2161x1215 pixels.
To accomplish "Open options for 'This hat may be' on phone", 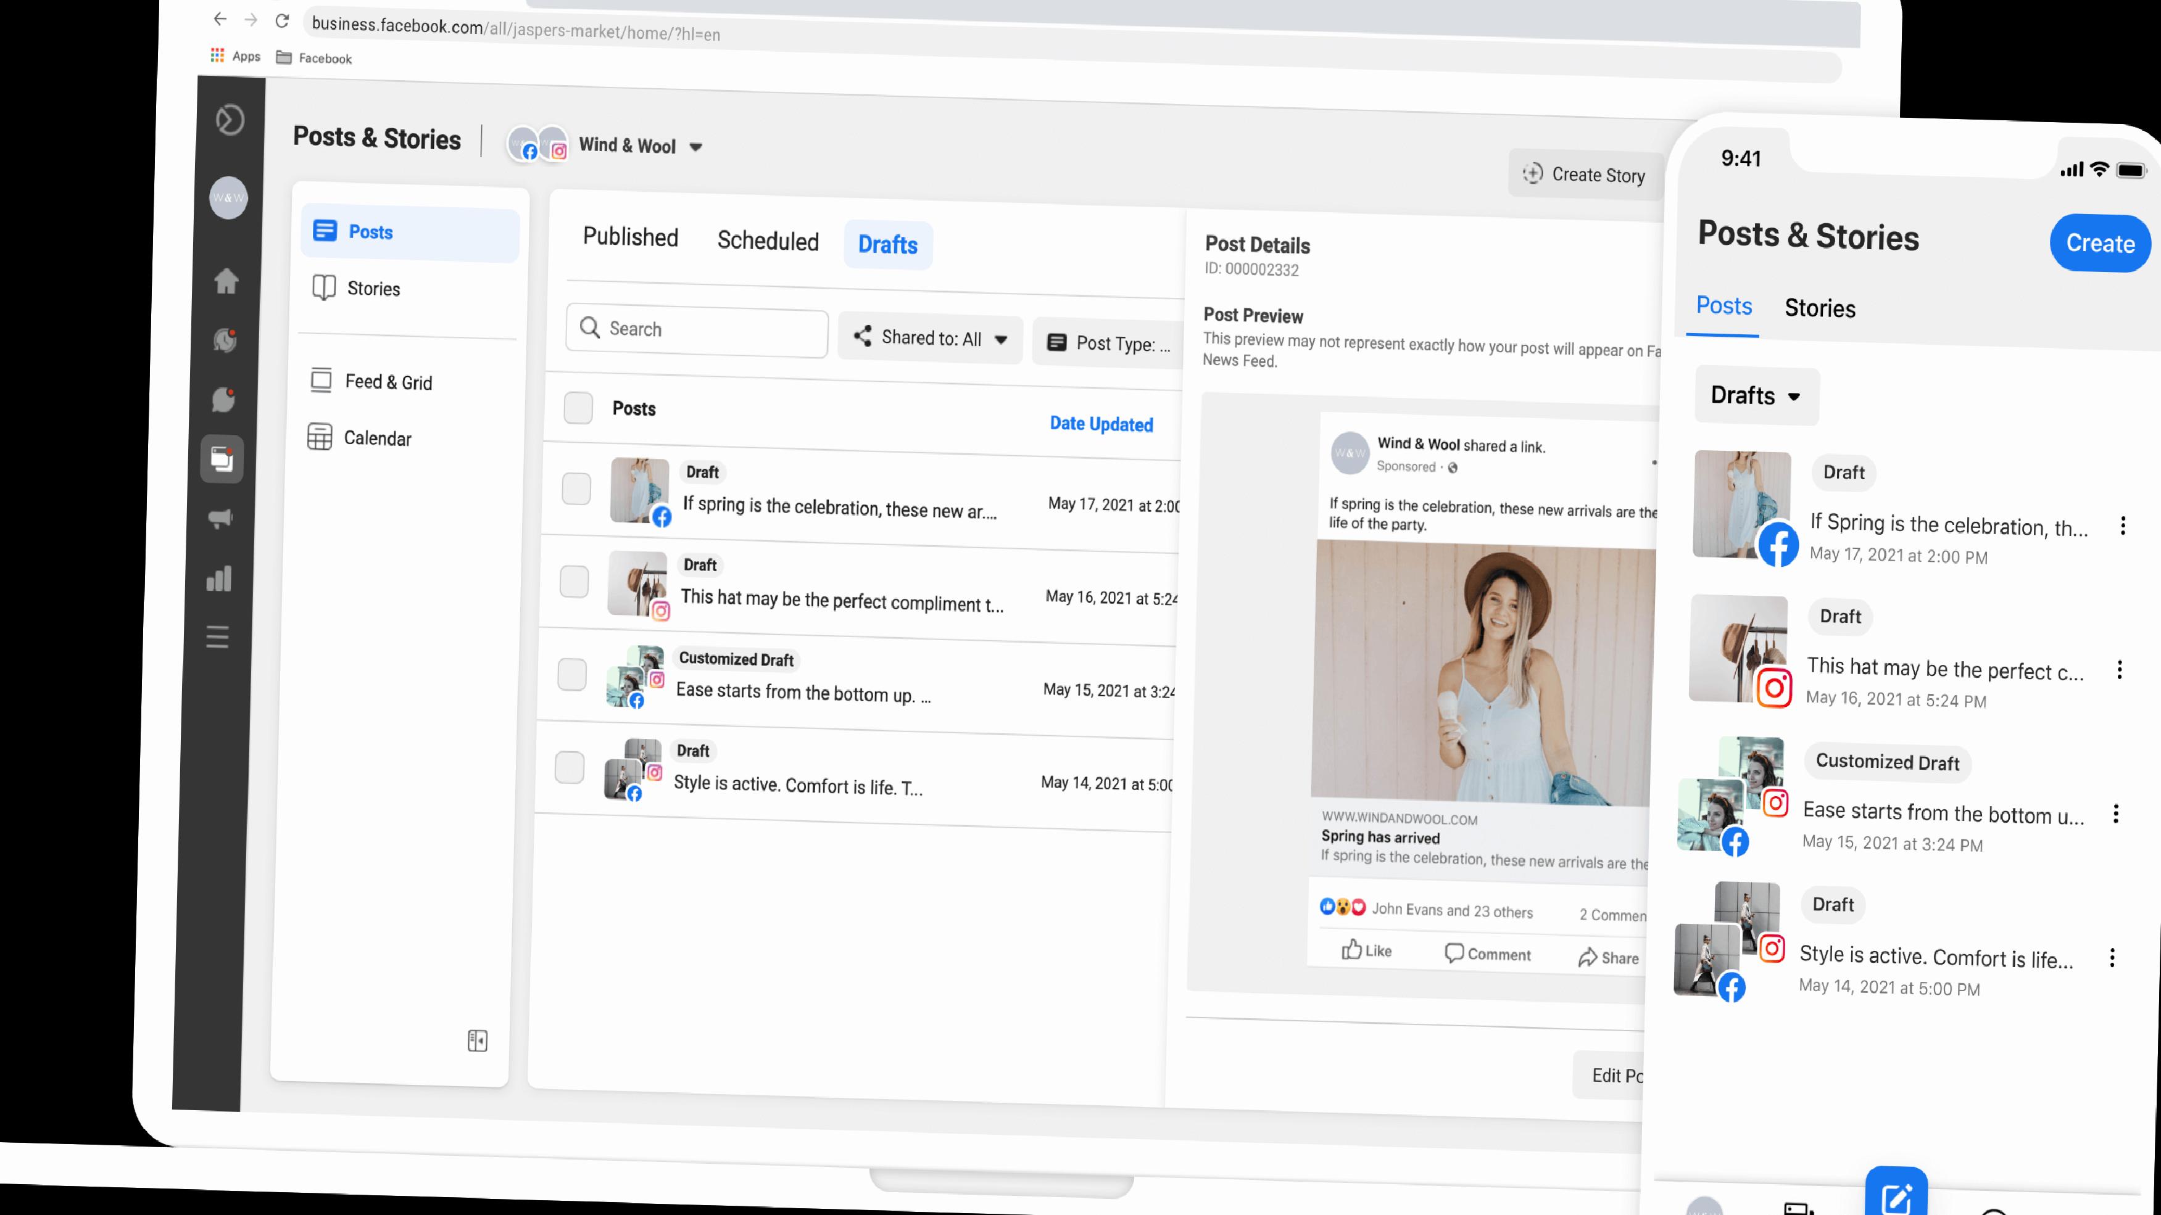I will [x=2119, y=669].
